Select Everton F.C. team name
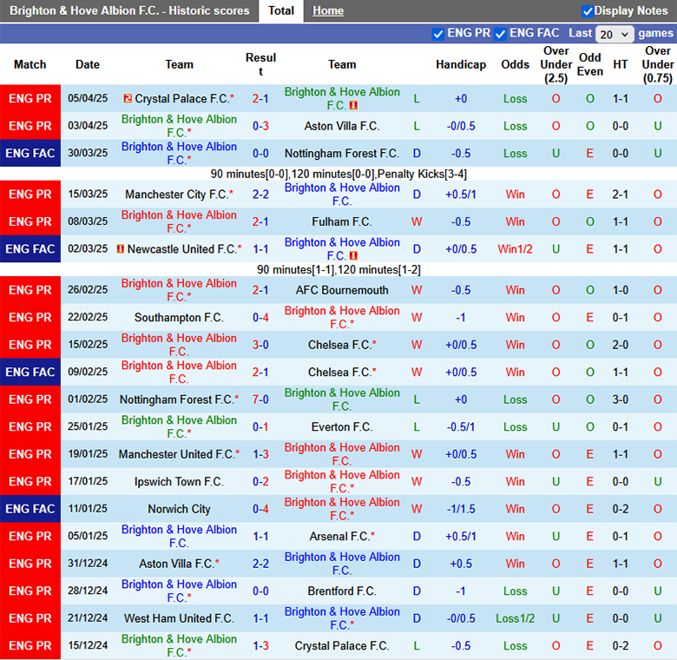 [342, 426]
